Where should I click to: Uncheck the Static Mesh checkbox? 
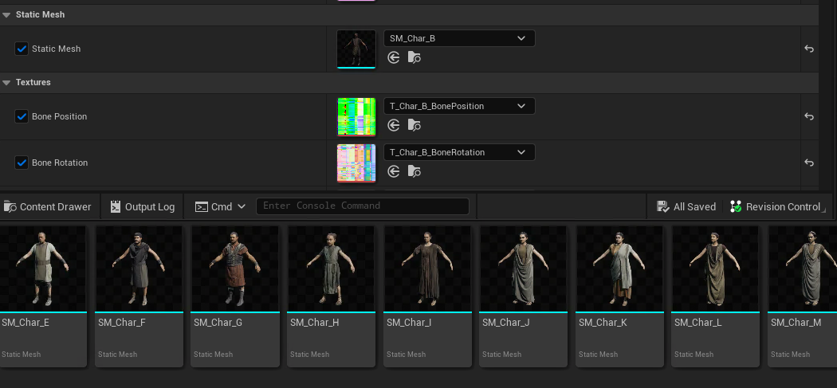(x=22, y=49)
